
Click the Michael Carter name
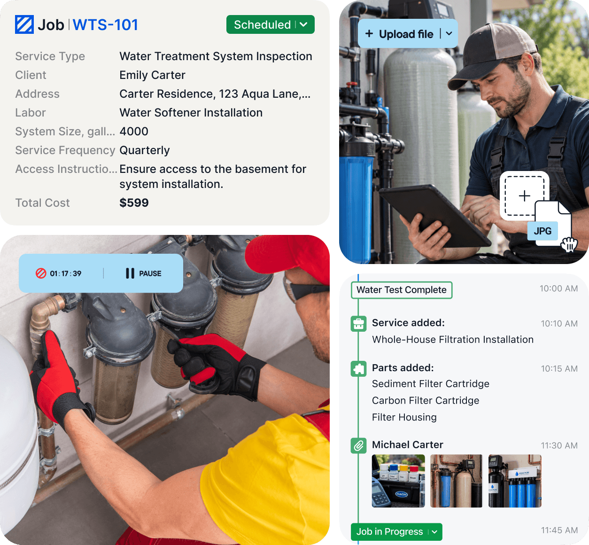pyautogui.click(x=408, y=445)
